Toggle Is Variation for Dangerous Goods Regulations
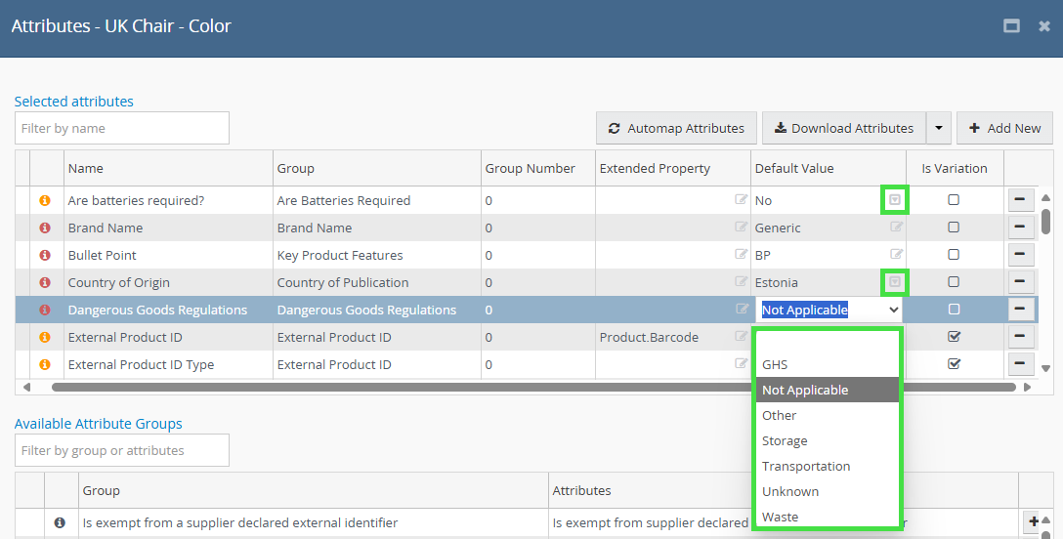Screen dimensions: 1063x539 point(954,310)
